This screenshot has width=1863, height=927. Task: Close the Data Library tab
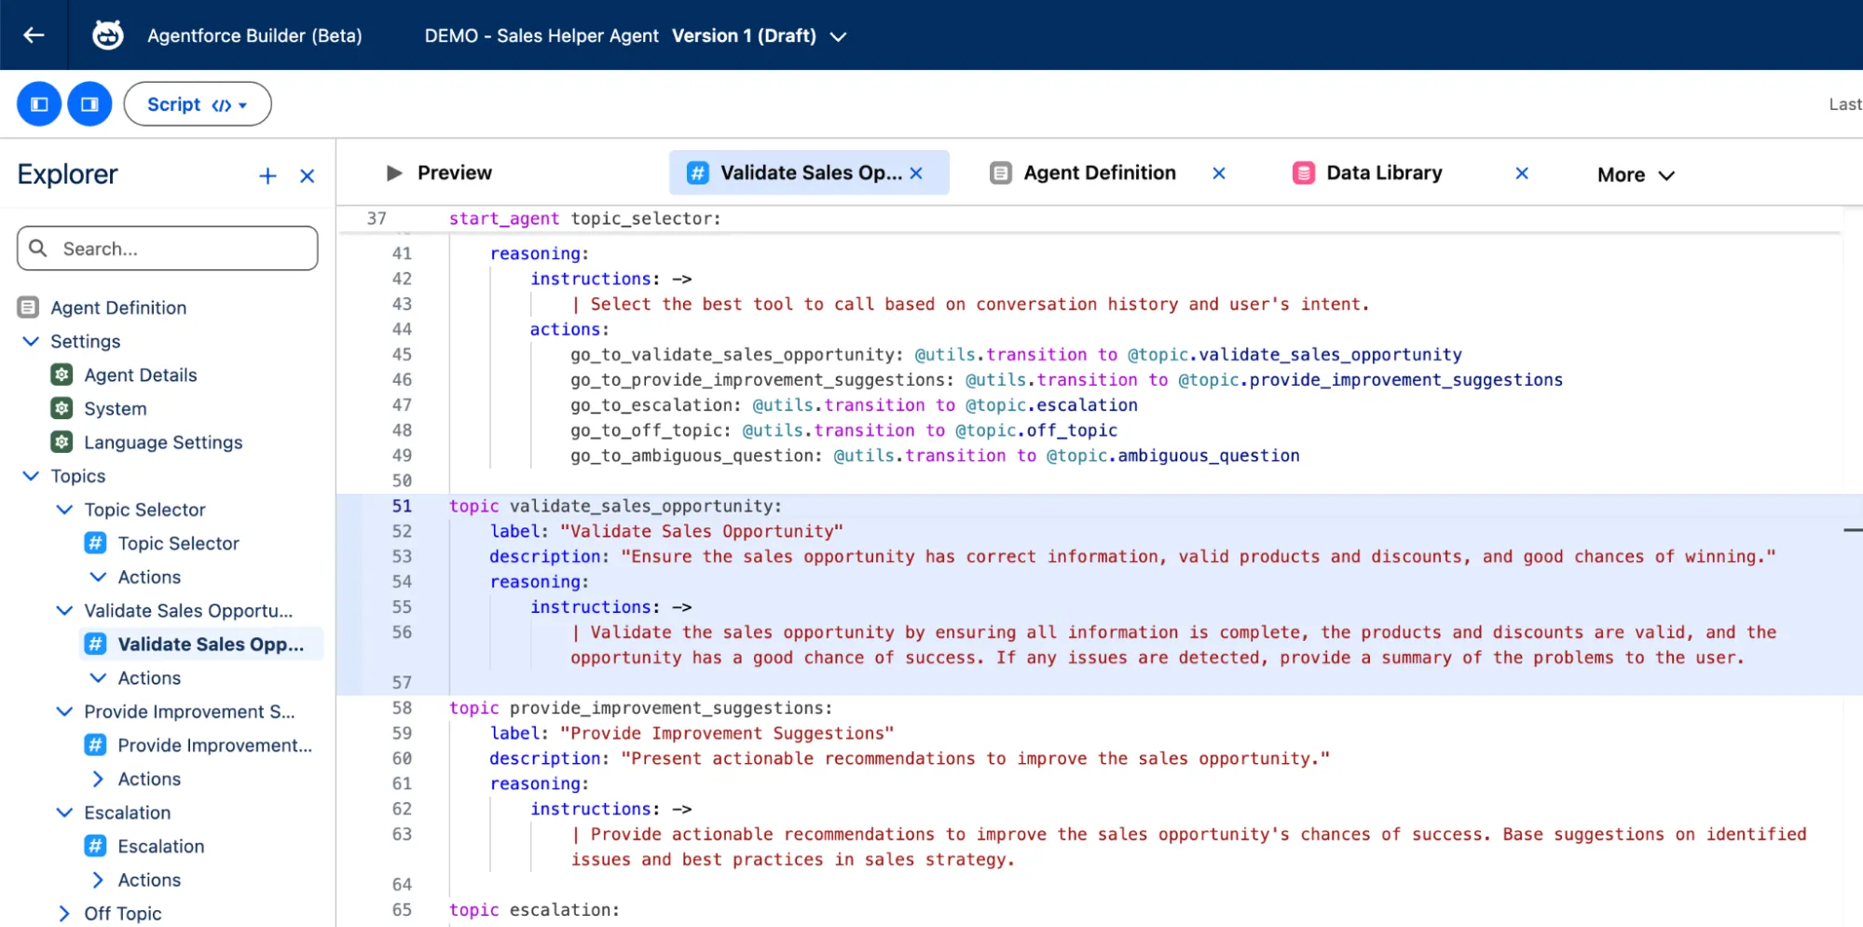point(1521,172)
